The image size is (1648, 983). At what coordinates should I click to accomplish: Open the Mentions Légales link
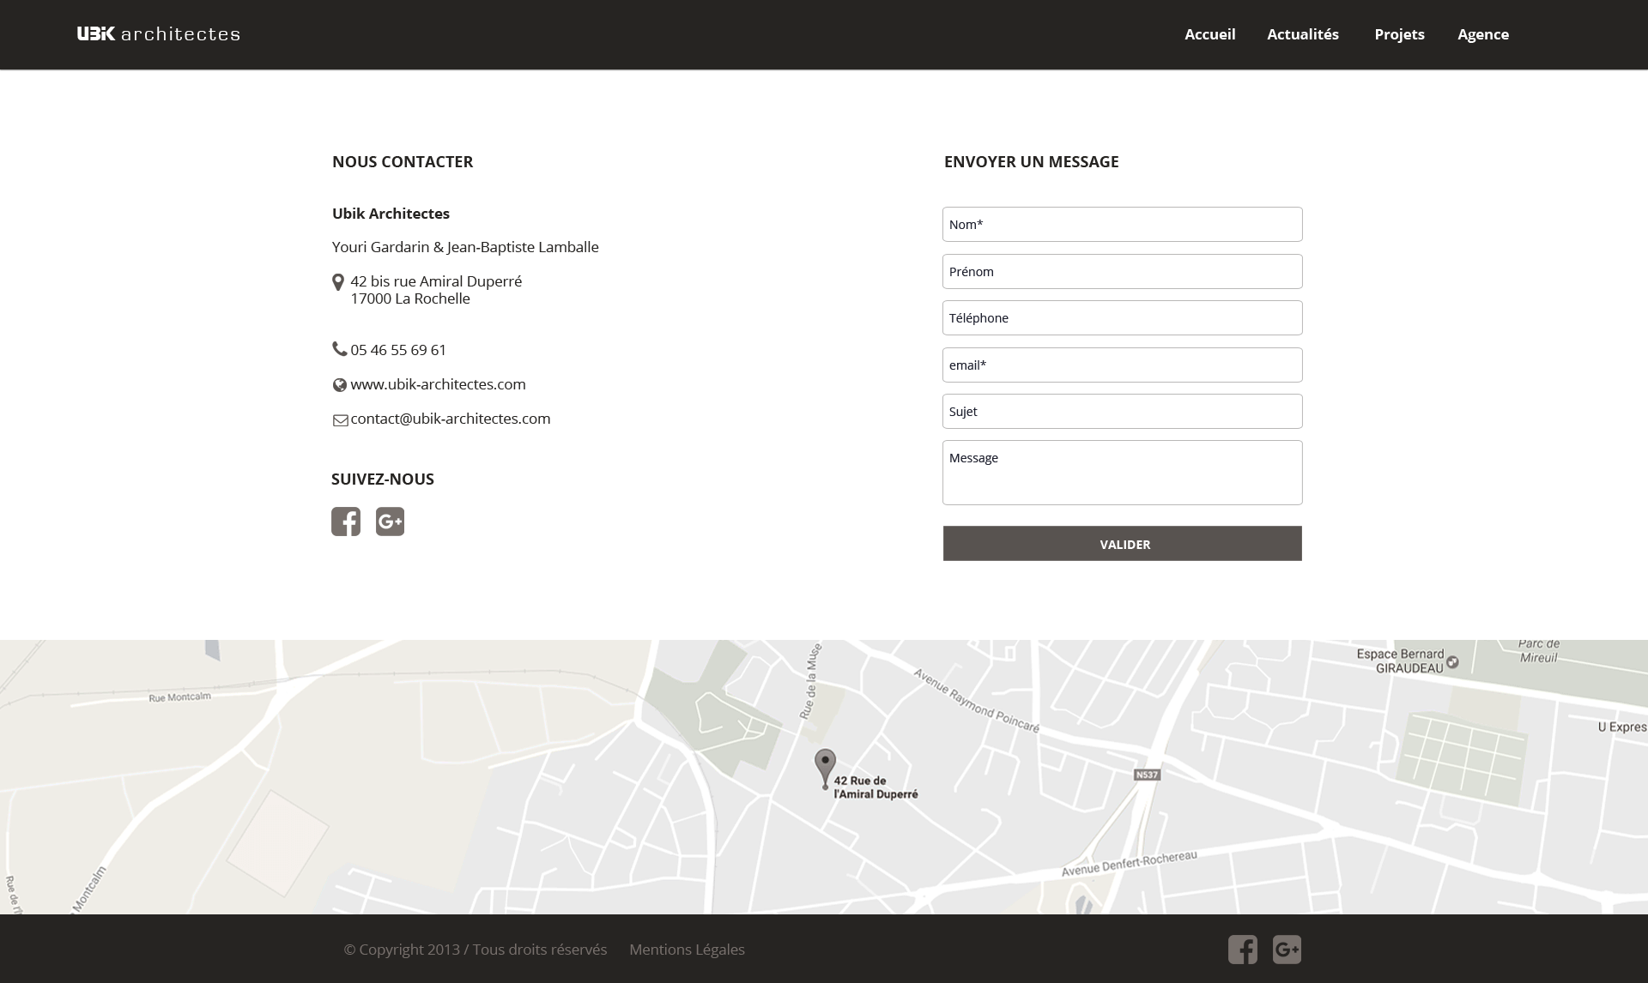687,950
